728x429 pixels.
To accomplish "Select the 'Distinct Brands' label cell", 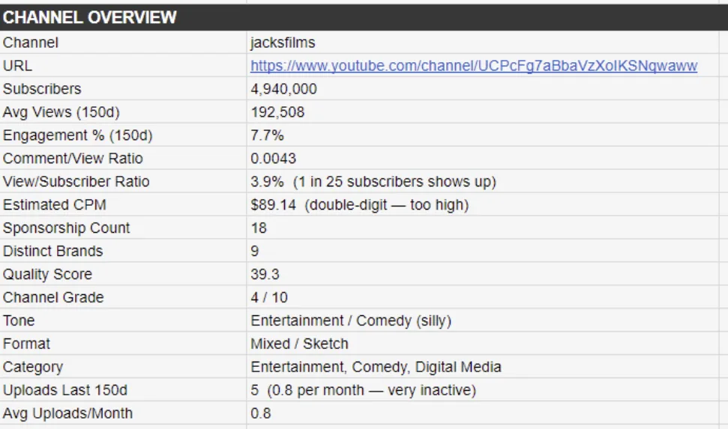I will pos(123,251).
